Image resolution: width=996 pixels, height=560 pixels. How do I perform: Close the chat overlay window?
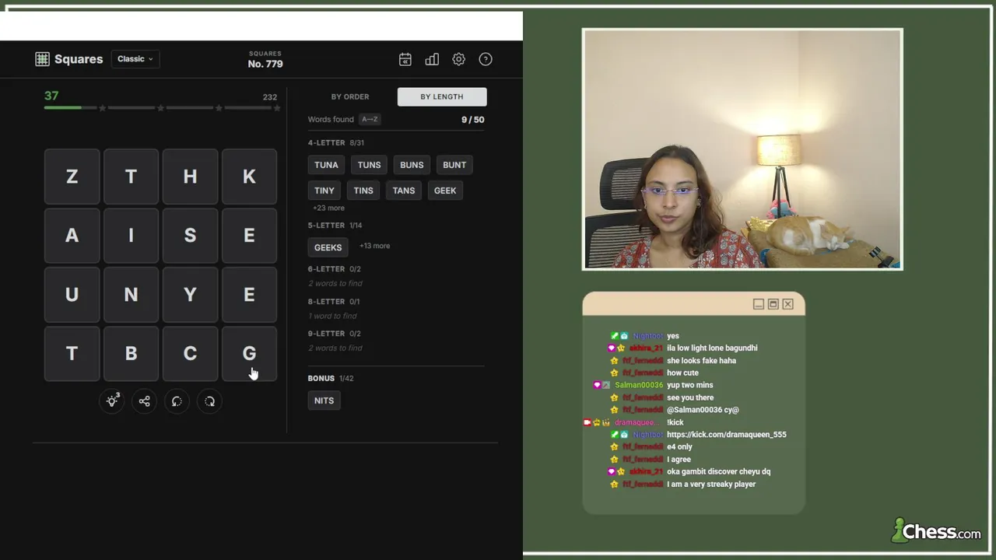(x=788, y=304)
